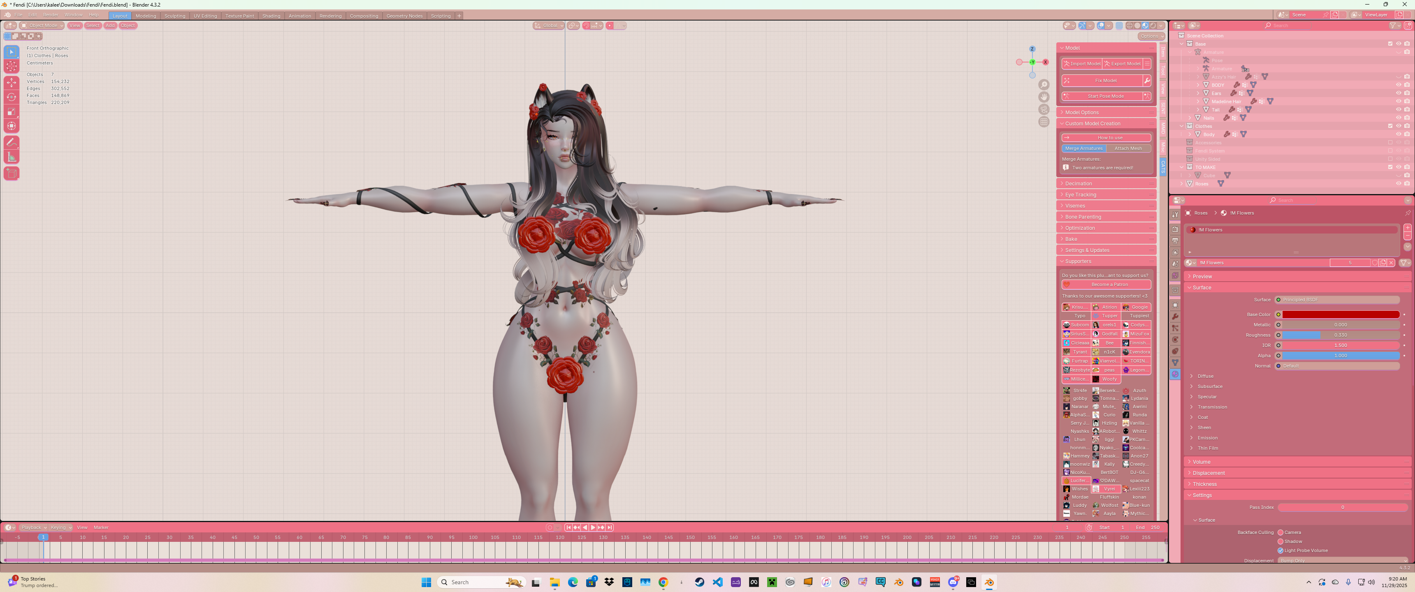Expand the Emission material section
The width and height of the screenshot is (1415, 592).
1207,438
